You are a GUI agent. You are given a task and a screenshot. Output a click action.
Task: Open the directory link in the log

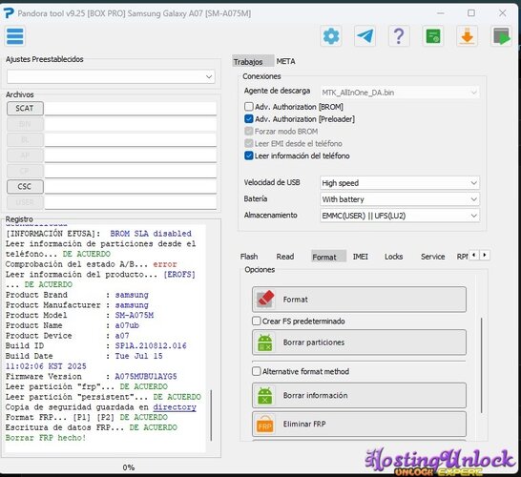tap(175, 407)
